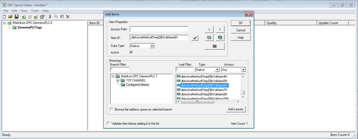
Task: Click the green checkmark validate Item ID button
Action: pos(195,38)
